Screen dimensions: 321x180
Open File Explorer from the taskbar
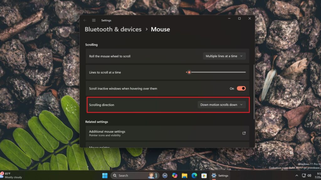[185, 175]
